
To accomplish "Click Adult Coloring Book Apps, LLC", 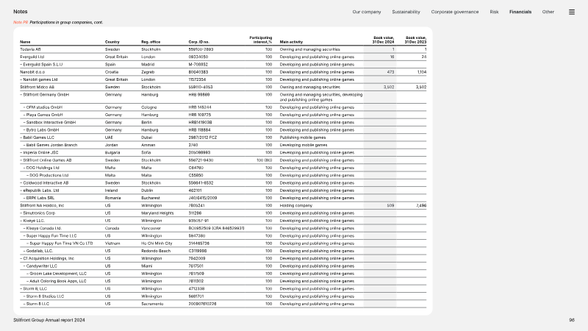I will coord(57,281).
